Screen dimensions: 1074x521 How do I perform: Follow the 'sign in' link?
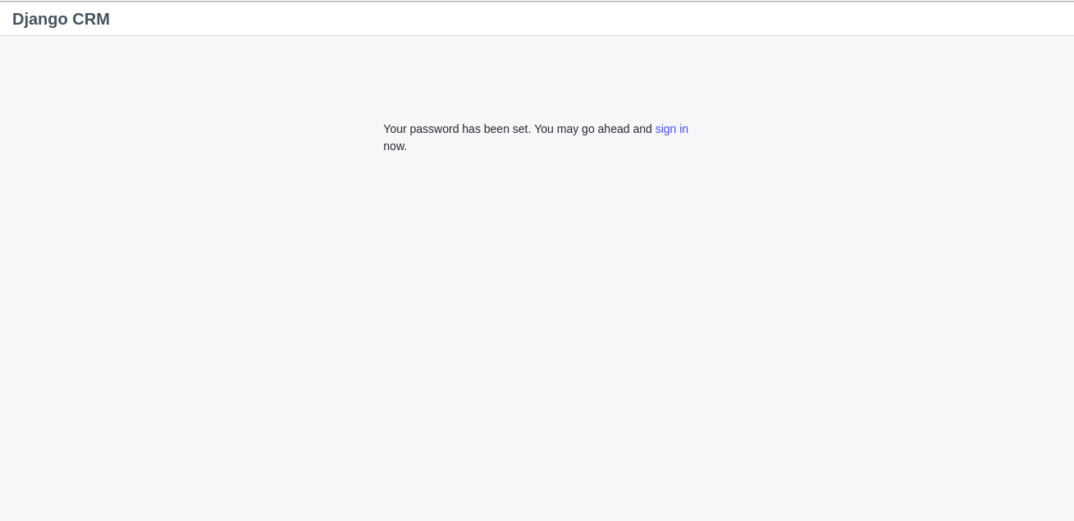click(671, 129)
